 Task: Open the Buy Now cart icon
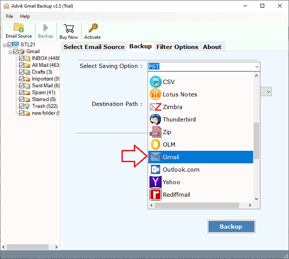pos(69,28)
